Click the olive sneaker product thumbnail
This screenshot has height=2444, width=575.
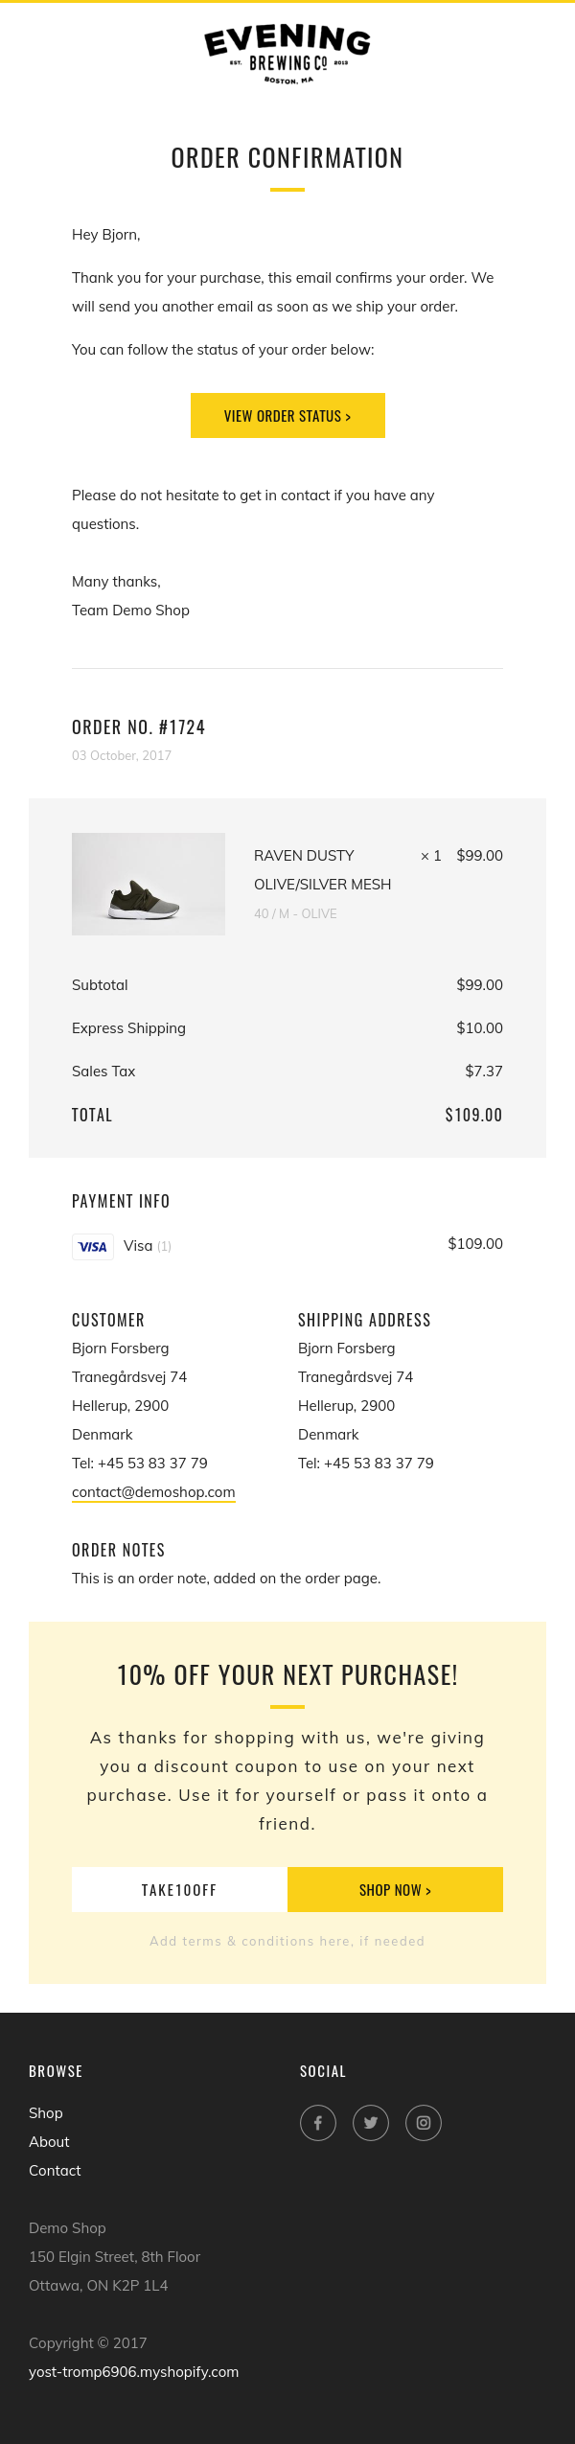pos(149,884)
